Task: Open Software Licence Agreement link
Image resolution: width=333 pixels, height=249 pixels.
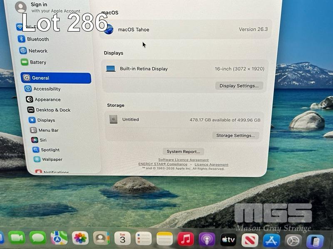Action: pos(183,160)
